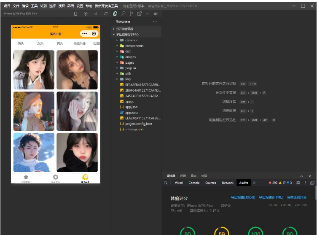Click the Docker whale icon in toolbar
This screenshot has width=317, height=235.
[x=156, y=14]
